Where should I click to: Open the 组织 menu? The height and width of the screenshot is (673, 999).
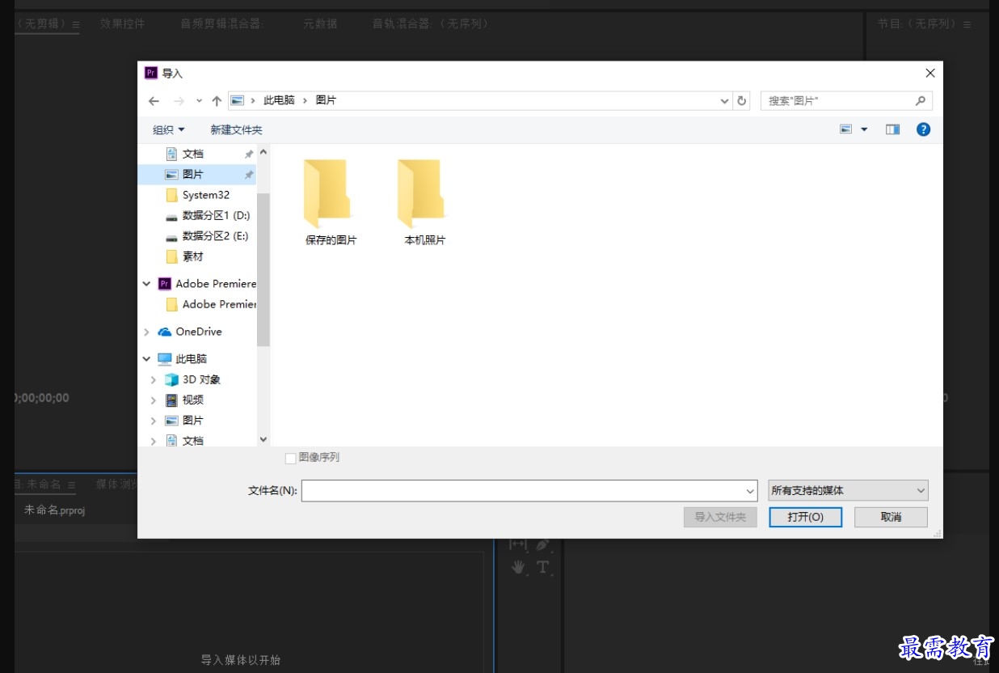point(169,129)
